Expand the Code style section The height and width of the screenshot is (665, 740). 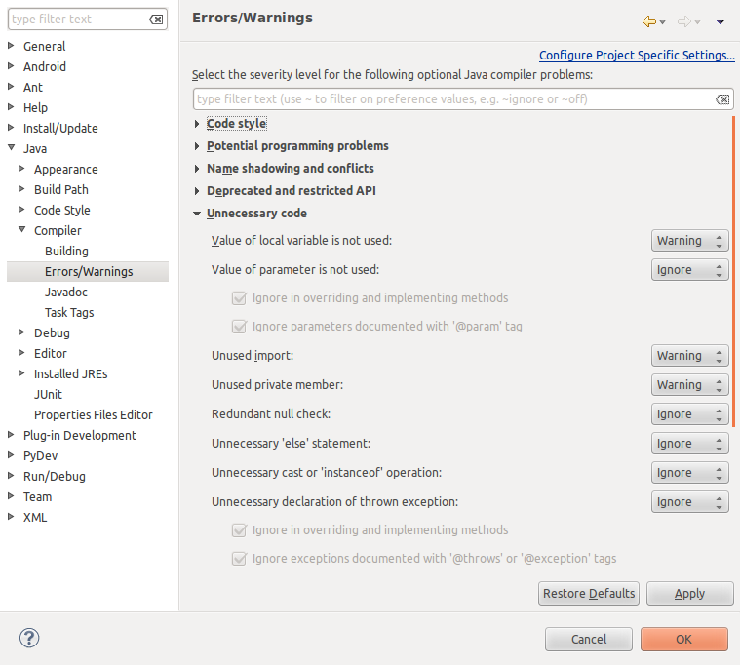coord(197,124)
